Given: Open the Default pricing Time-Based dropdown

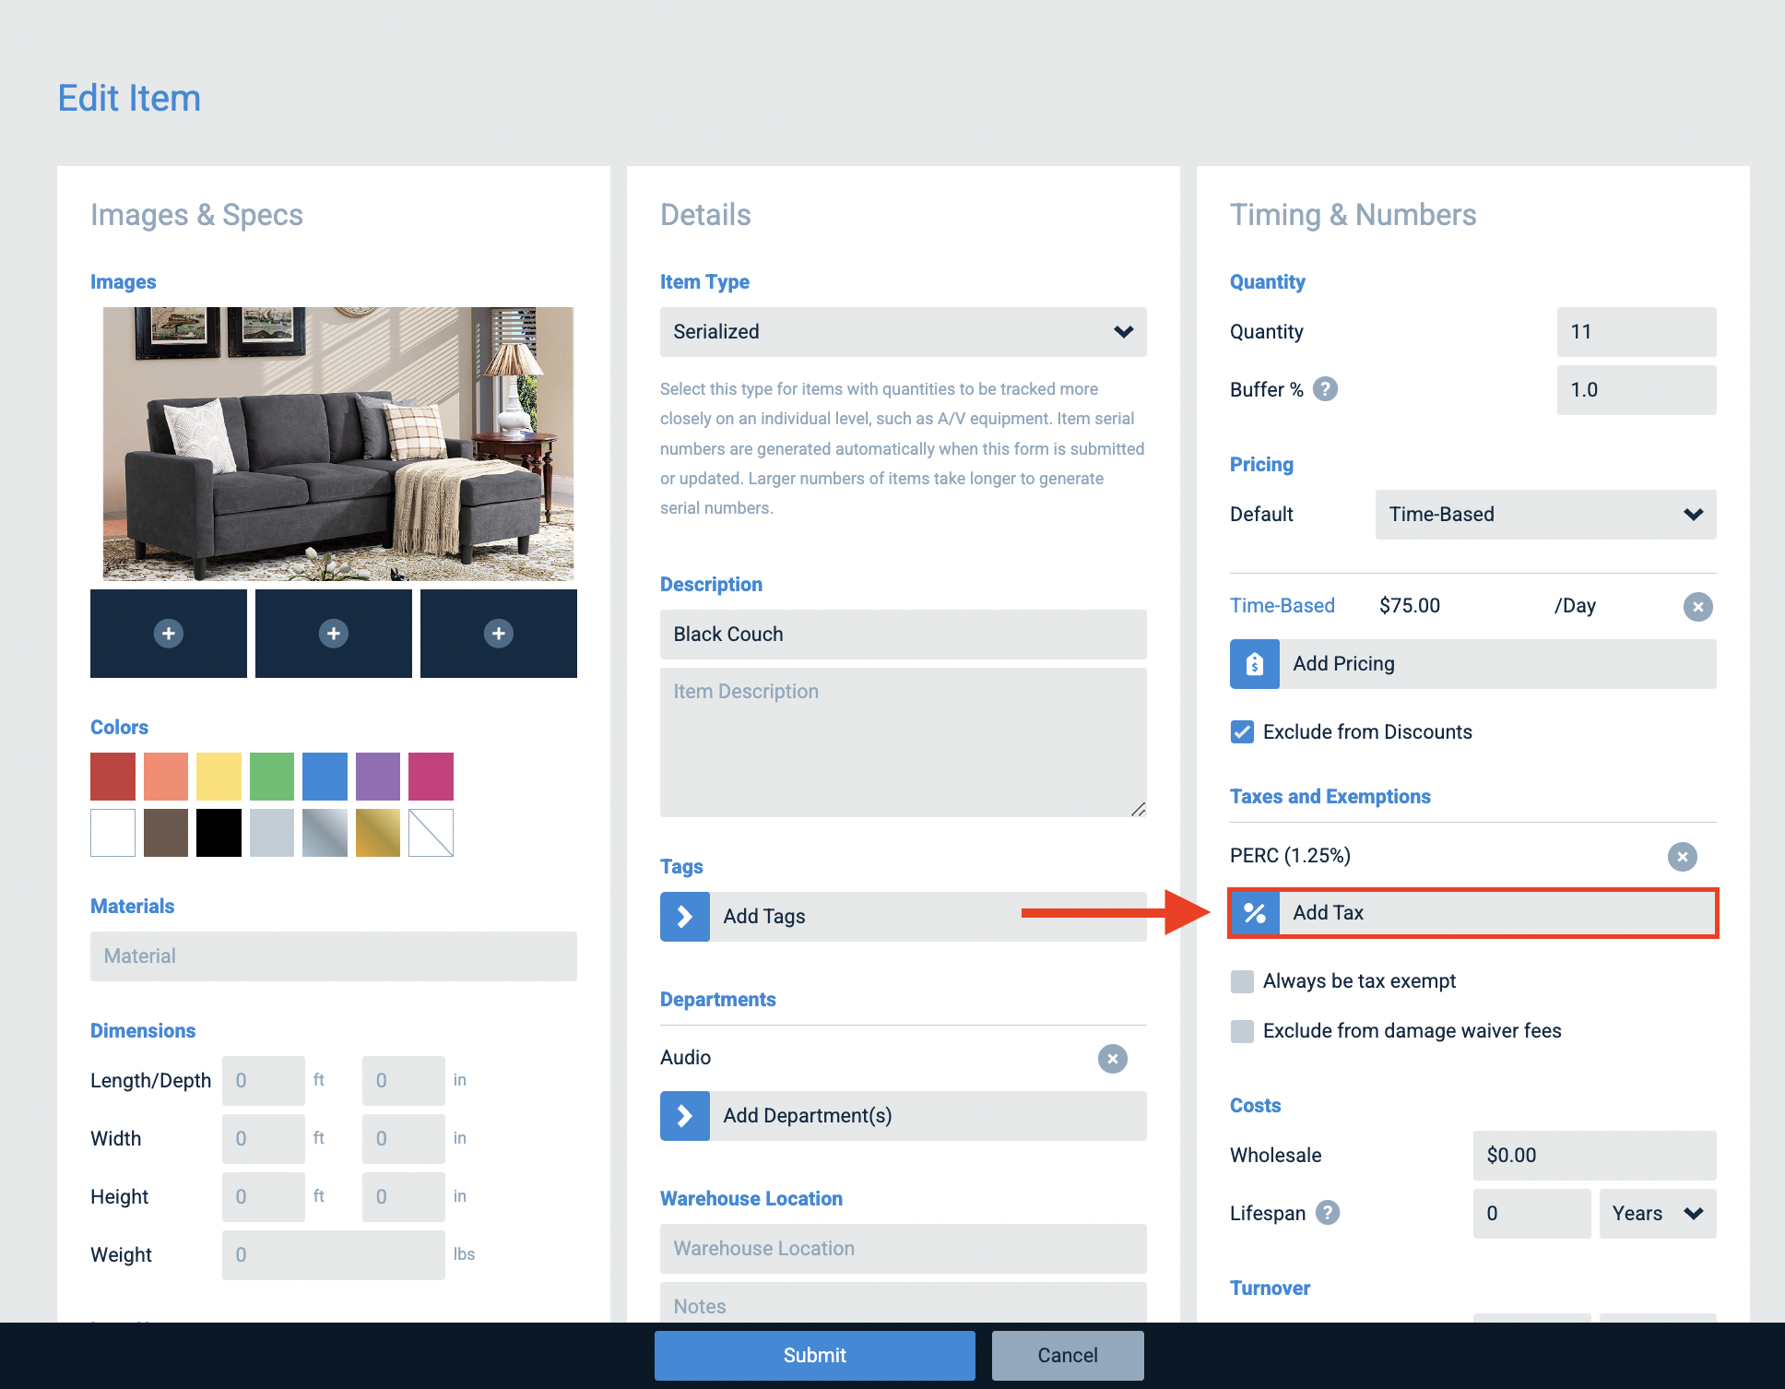Looking at the screenshot, I should pyautogui.click(x=1545, y=515).
